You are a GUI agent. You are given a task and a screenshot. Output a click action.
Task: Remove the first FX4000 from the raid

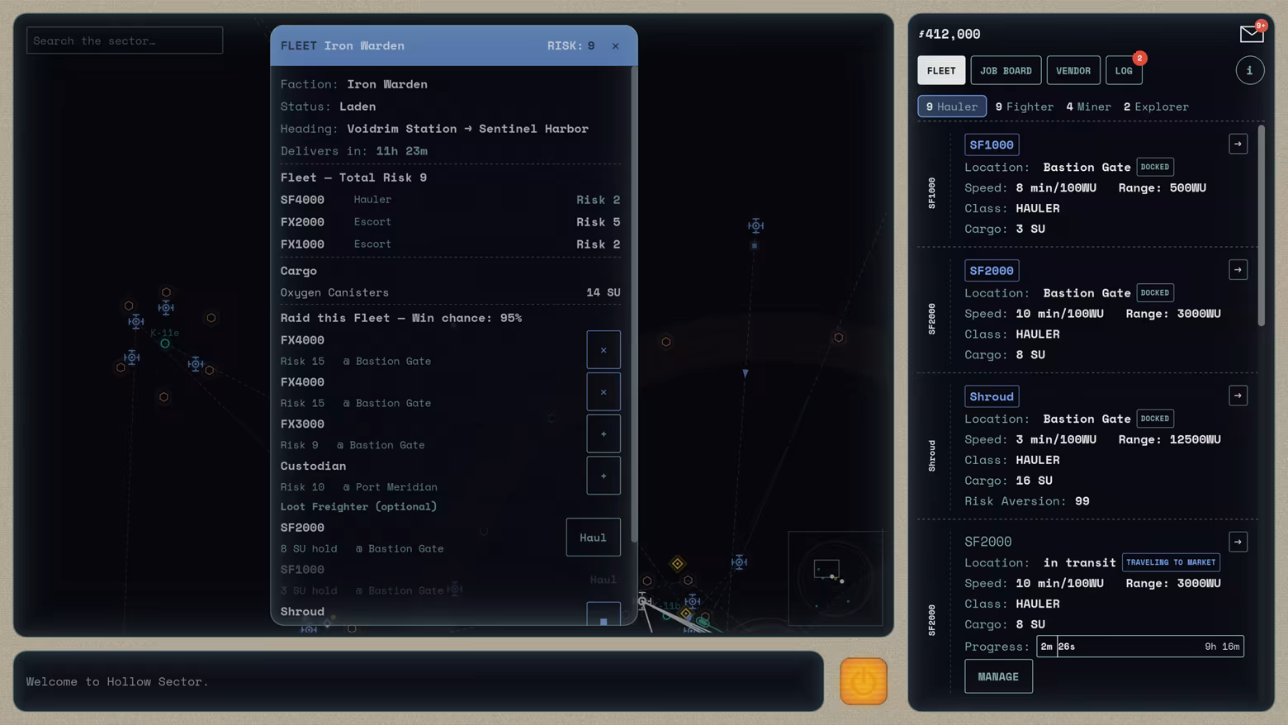click(x=604, y=350)
